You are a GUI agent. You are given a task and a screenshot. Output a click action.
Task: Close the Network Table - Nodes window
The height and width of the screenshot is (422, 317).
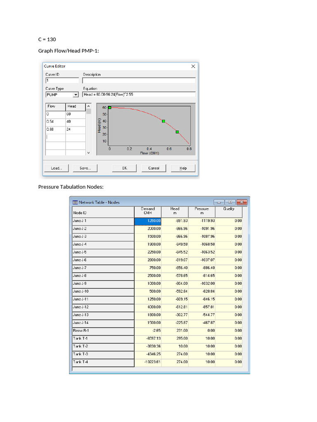point(242,202)
